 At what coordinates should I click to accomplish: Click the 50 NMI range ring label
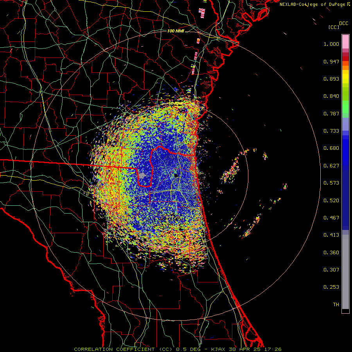coord(175,104)
